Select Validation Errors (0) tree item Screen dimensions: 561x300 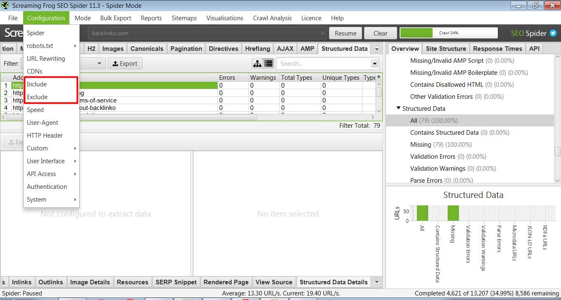point(448,157)
